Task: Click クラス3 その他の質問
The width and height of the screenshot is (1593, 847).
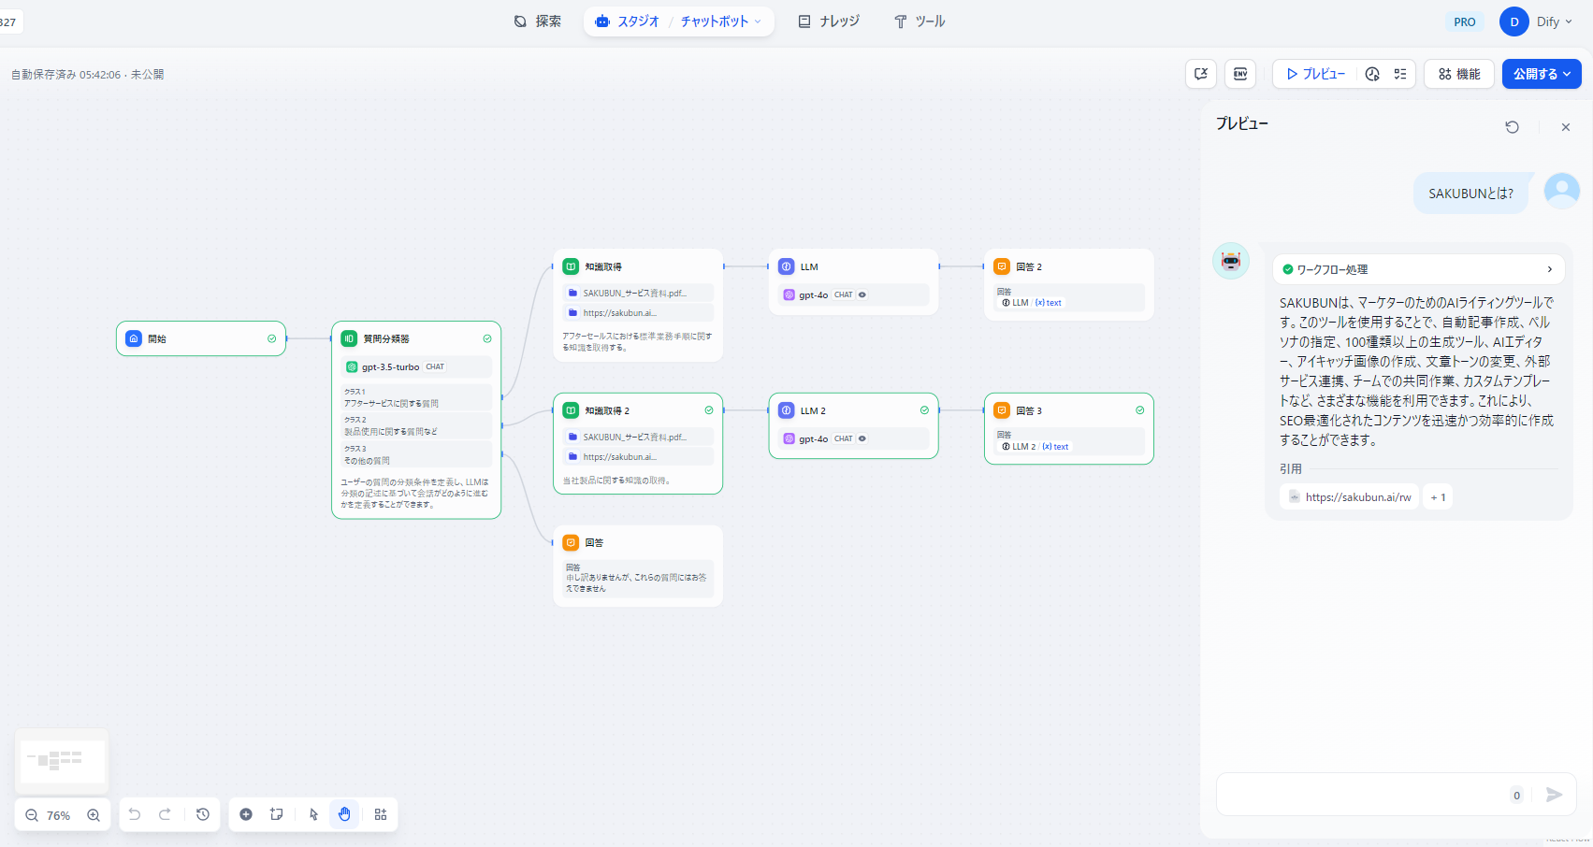Action: coord(416,454)
